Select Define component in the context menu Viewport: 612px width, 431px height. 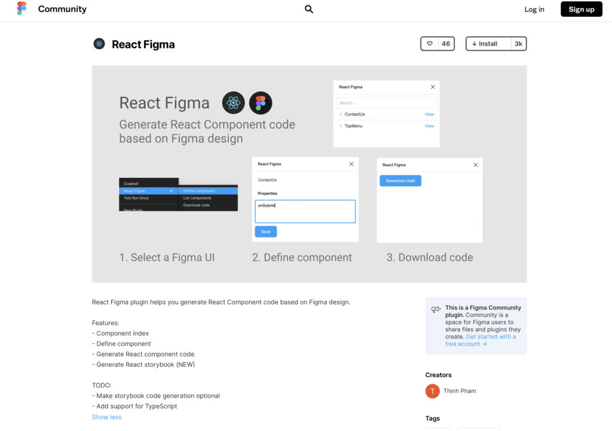[198, 190]
